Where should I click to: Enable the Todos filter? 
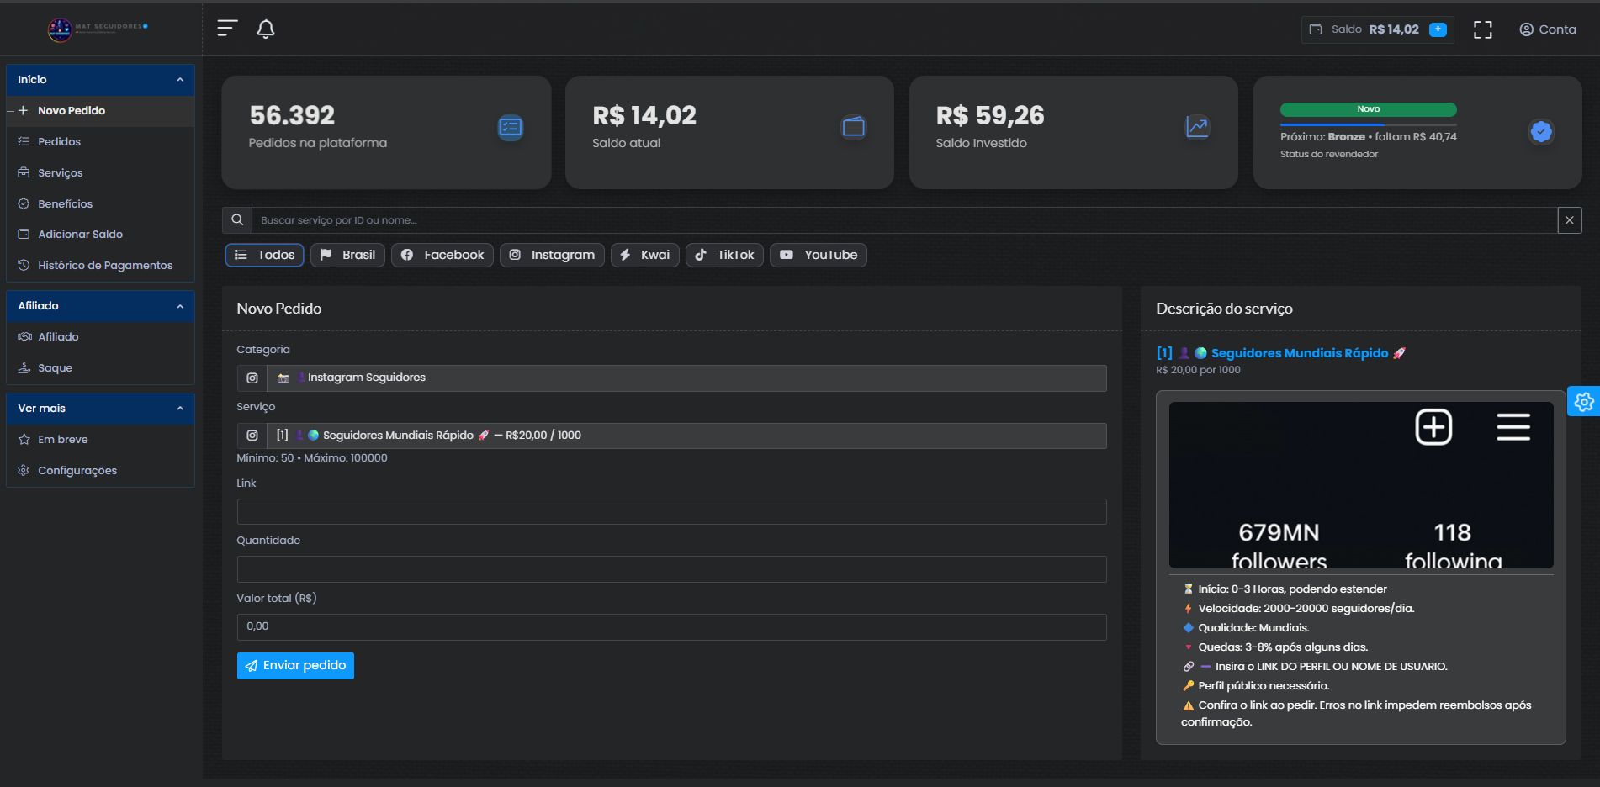263,255
